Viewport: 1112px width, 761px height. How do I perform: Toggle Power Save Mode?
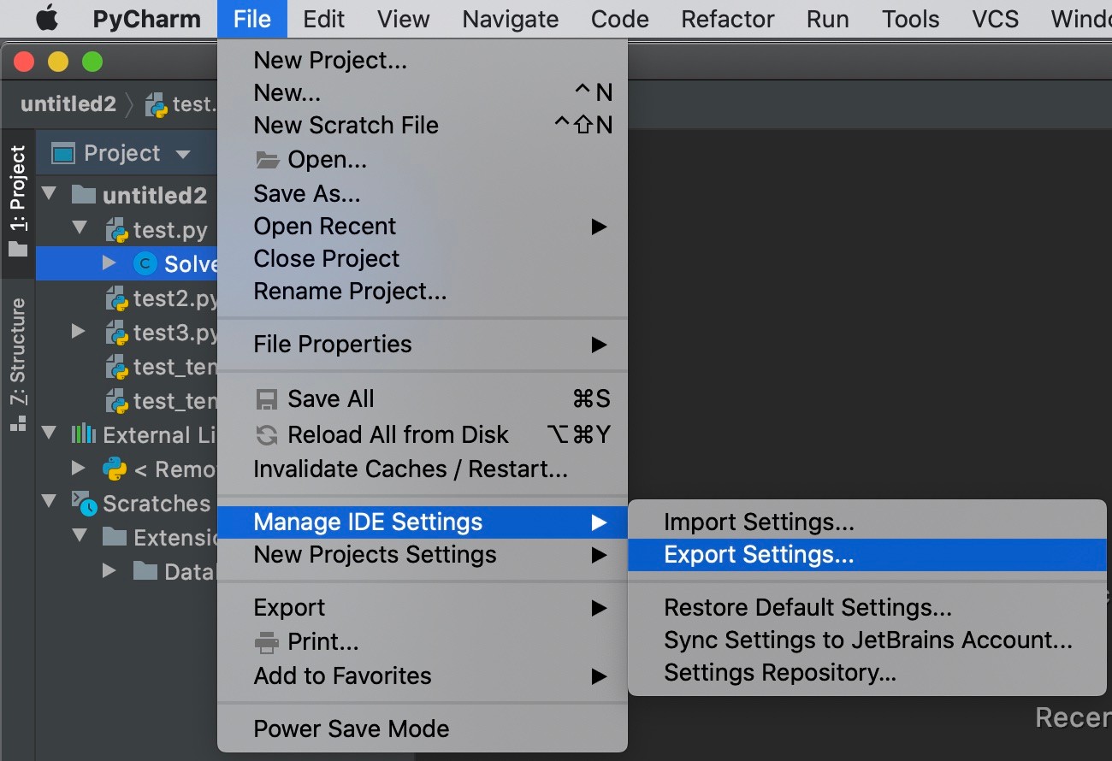423,729
